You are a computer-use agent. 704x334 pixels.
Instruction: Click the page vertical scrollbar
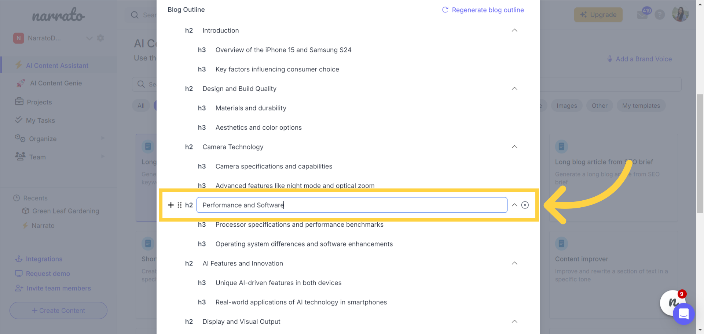tap(700, 153)
